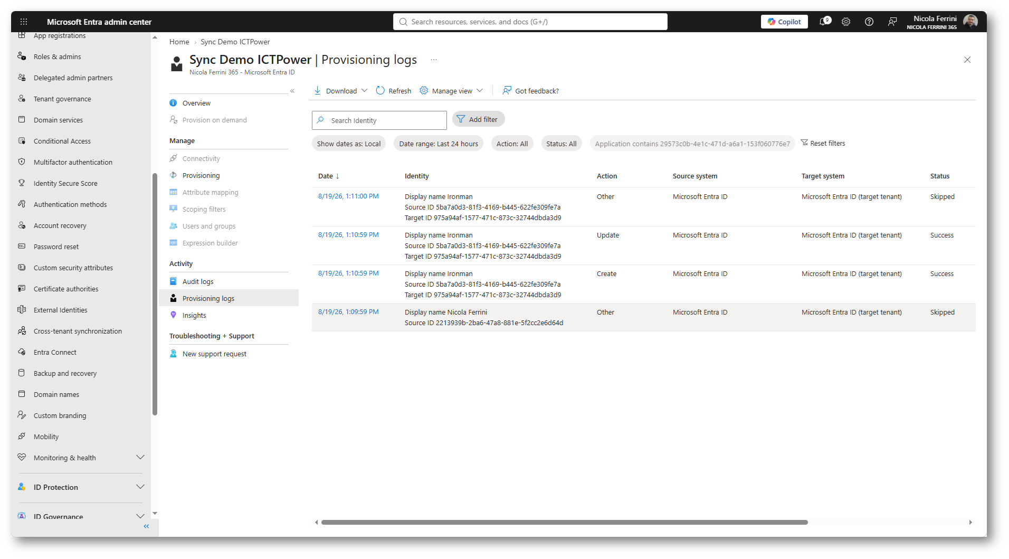Open the 8/19/26, 1:09:59 PM log entry
Screen dimensions: 1009x559
coord(348,311)
